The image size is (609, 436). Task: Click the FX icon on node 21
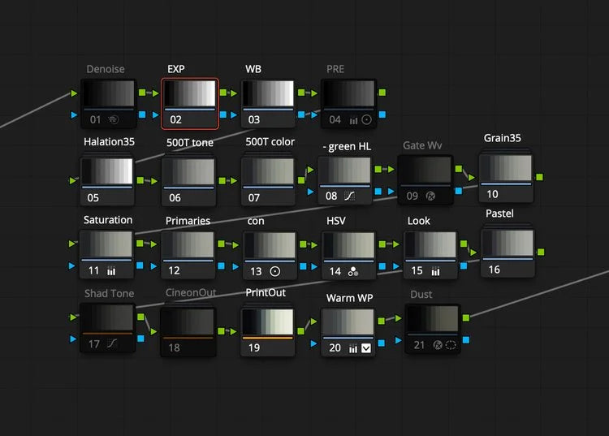pyautogui.click(x=438, y=345)
